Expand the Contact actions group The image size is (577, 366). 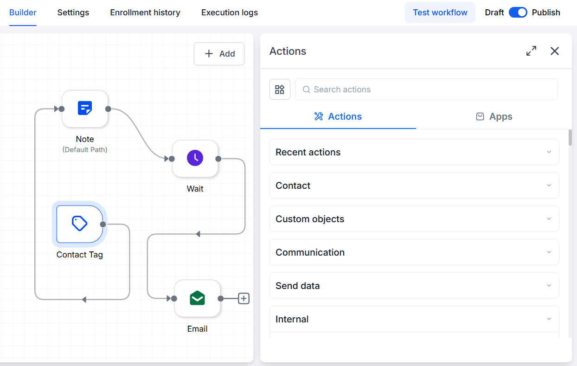(414, 186)
